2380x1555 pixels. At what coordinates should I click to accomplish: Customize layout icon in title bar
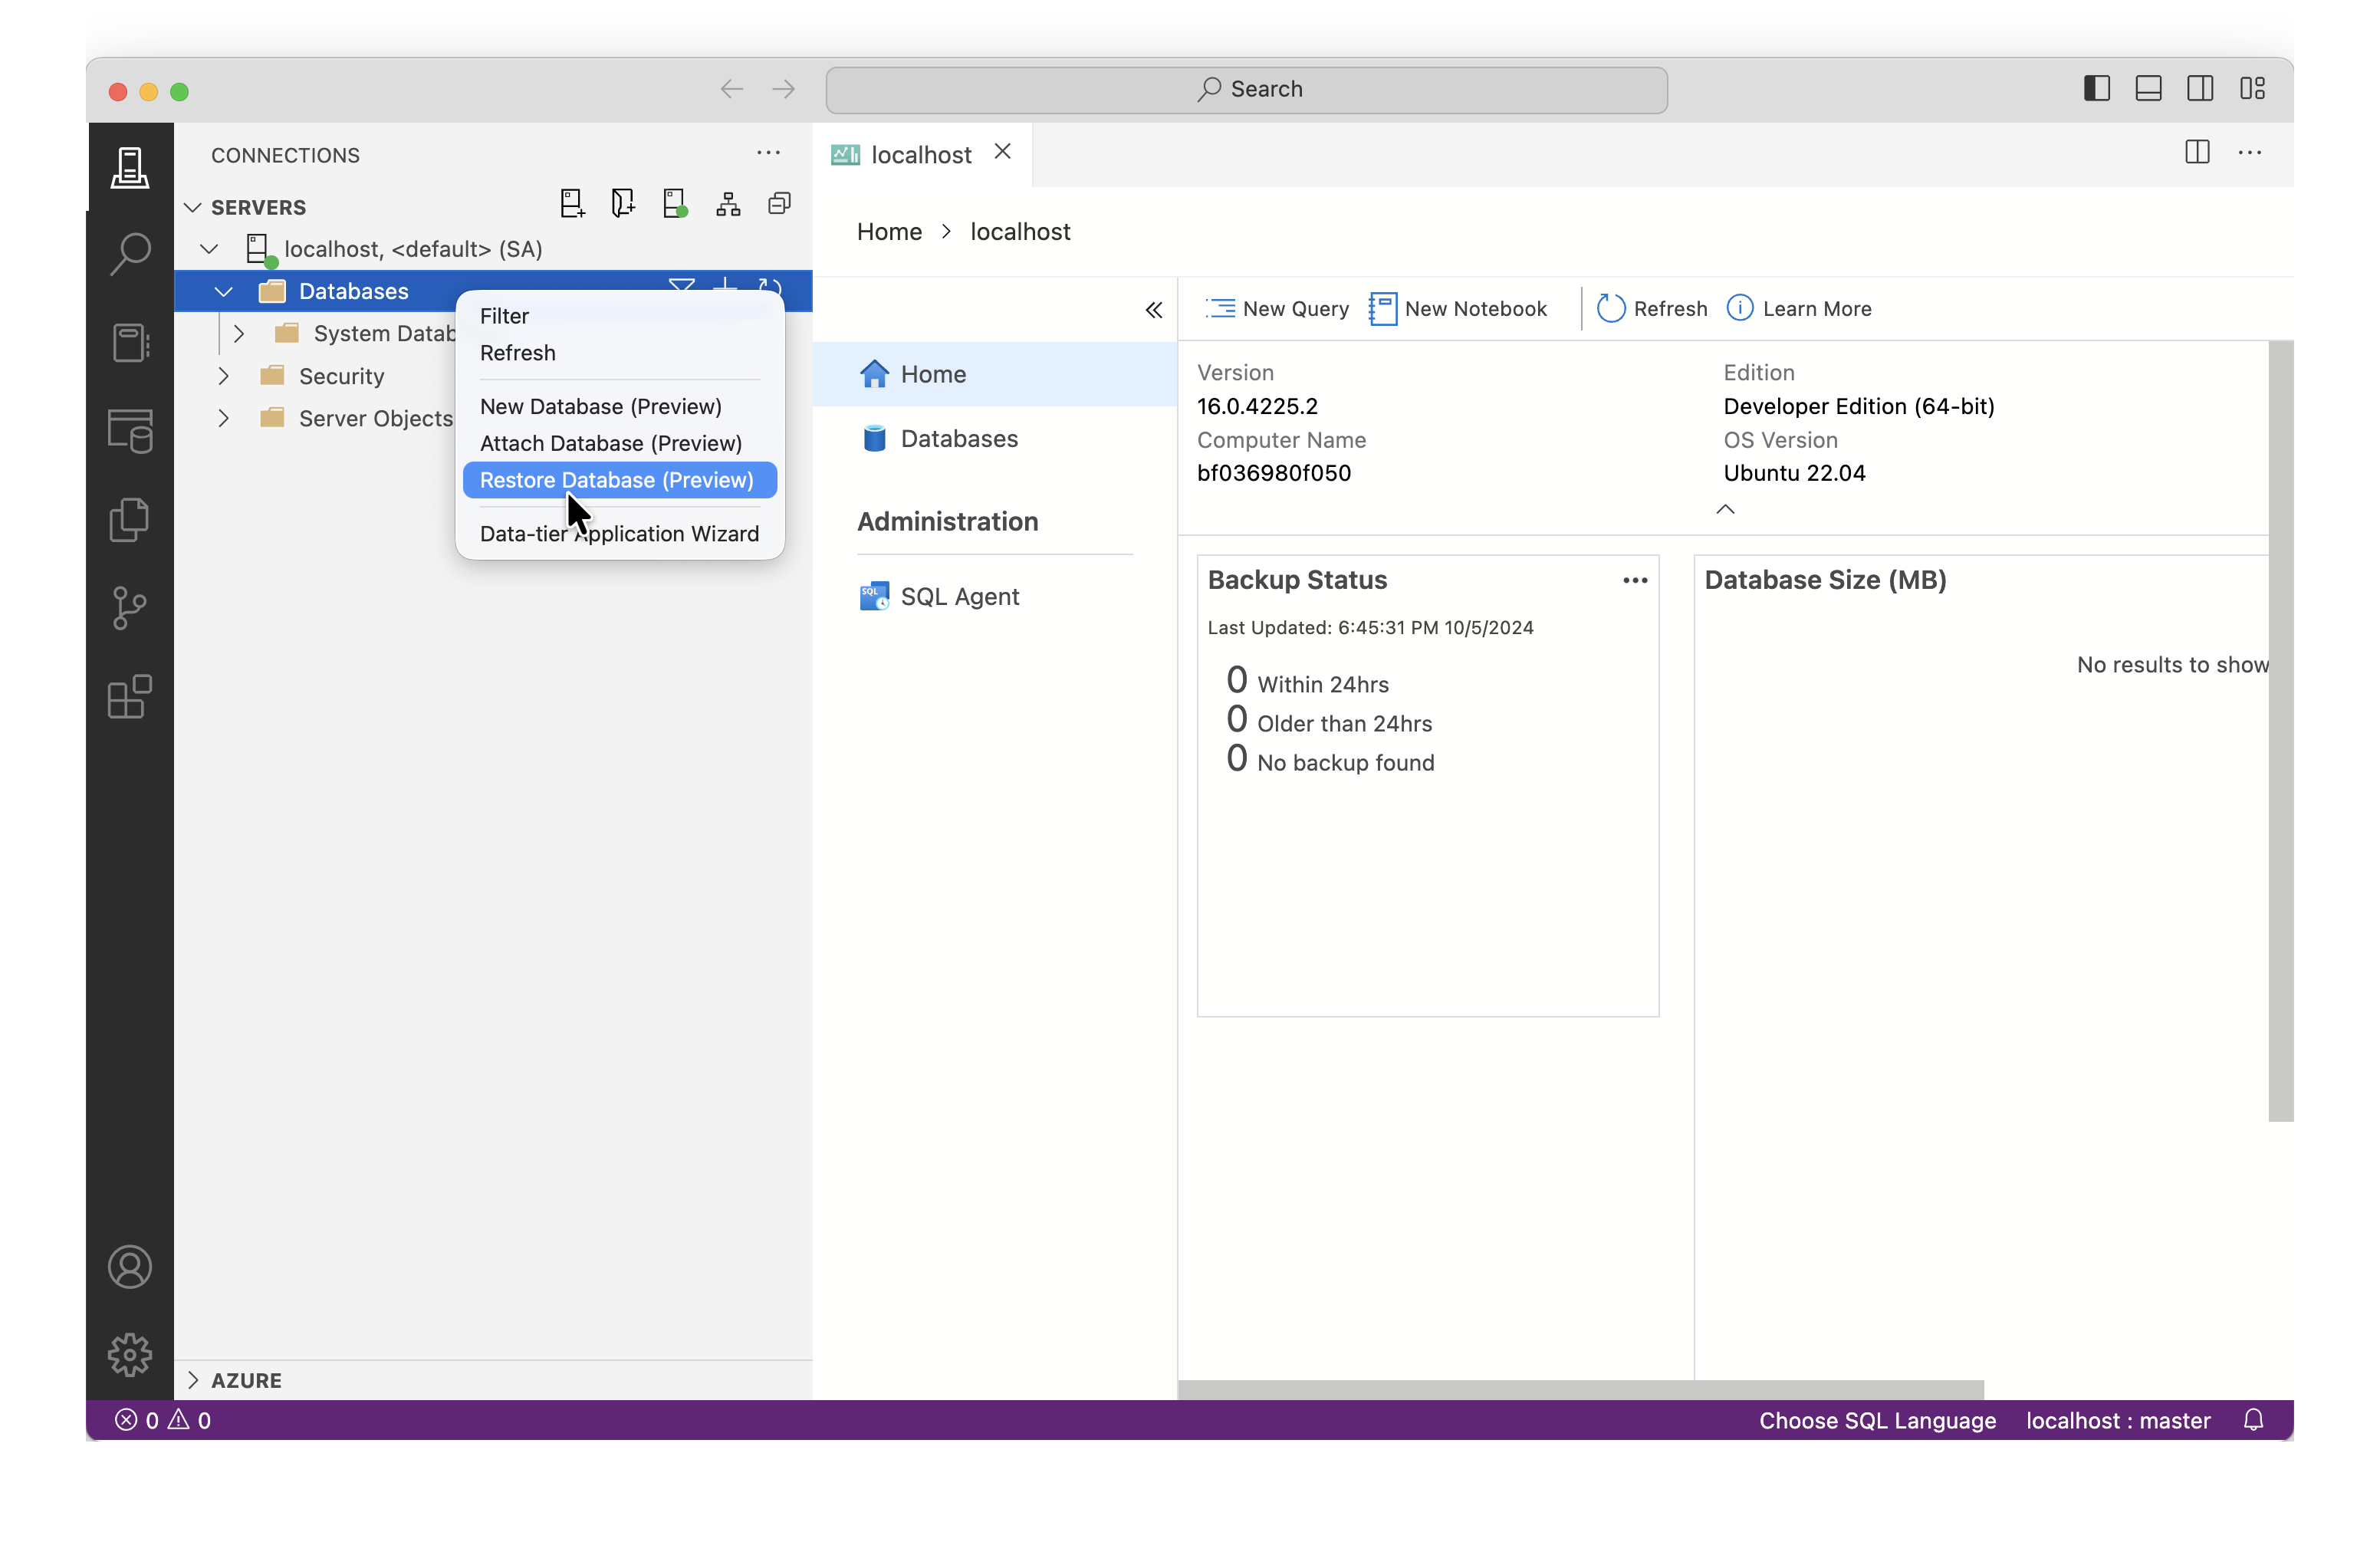(2251, 89)
